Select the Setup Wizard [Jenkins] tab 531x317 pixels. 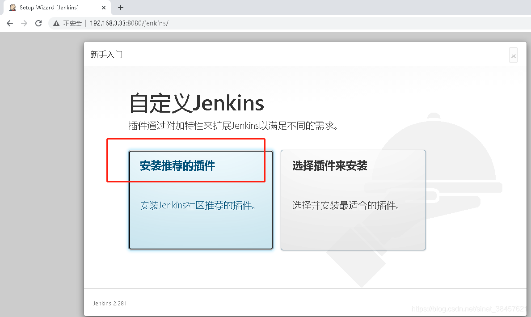click(x=58, y=8)
